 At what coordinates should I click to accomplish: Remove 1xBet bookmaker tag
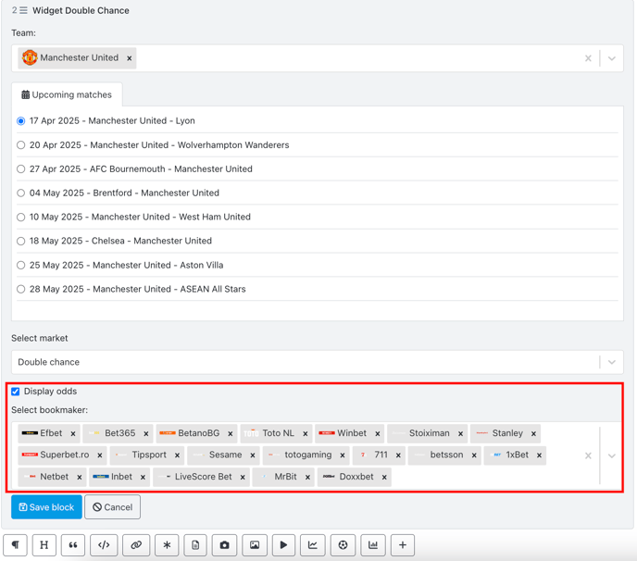coord(539,455)
